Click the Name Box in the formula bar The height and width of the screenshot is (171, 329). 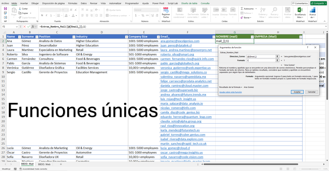[10, 26]
